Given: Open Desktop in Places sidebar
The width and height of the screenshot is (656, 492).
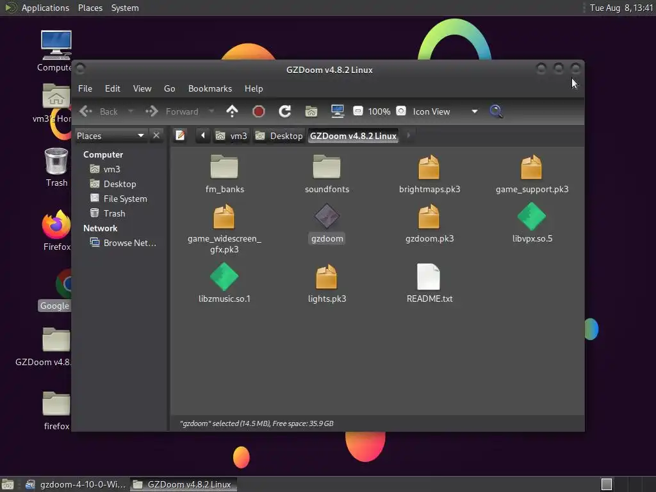Looking at the screenshot, I should click(x=113, y=184).
